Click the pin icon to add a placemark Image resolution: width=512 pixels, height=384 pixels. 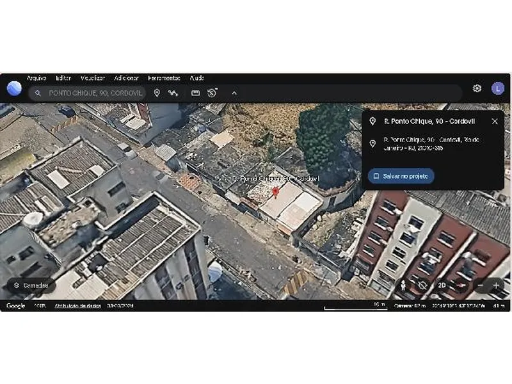click(157, 93)
